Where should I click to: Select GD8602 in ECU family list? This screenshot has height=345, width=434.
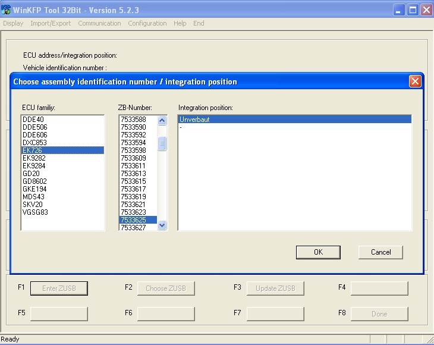[62, 181]
